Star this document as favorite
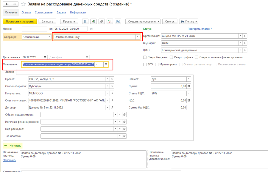The image size is (268, 172). [23, 4]
